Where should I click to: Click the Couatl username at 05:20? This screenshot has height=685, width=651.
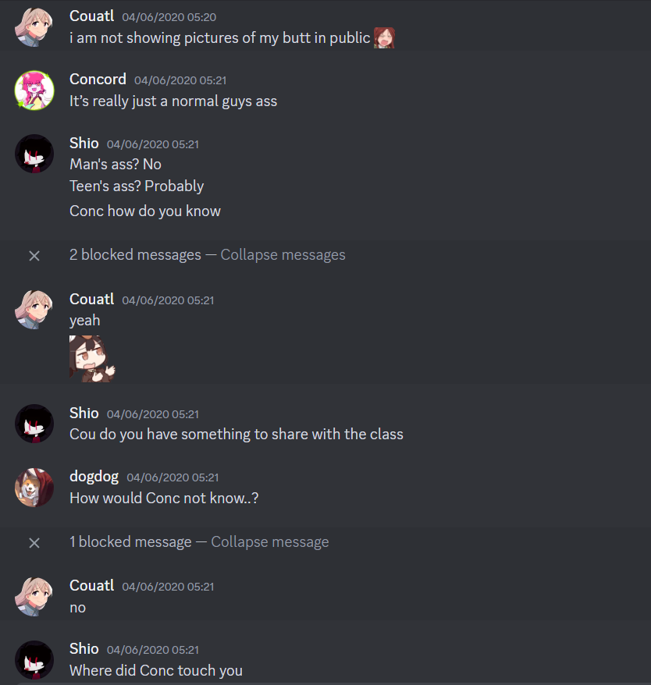(92, 16)
